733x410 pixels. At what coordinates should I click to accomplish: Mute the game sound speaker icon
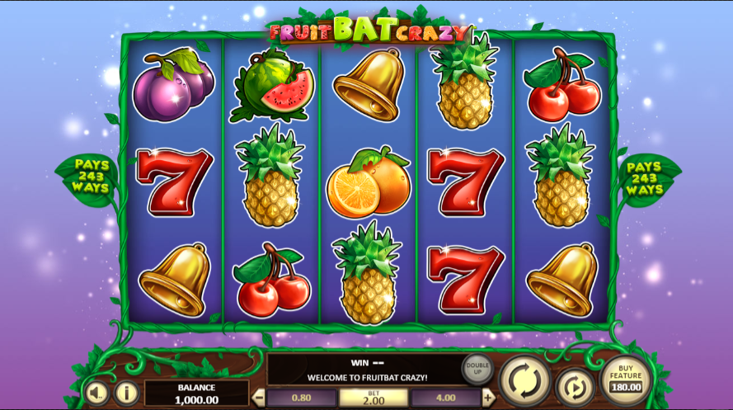97,393
